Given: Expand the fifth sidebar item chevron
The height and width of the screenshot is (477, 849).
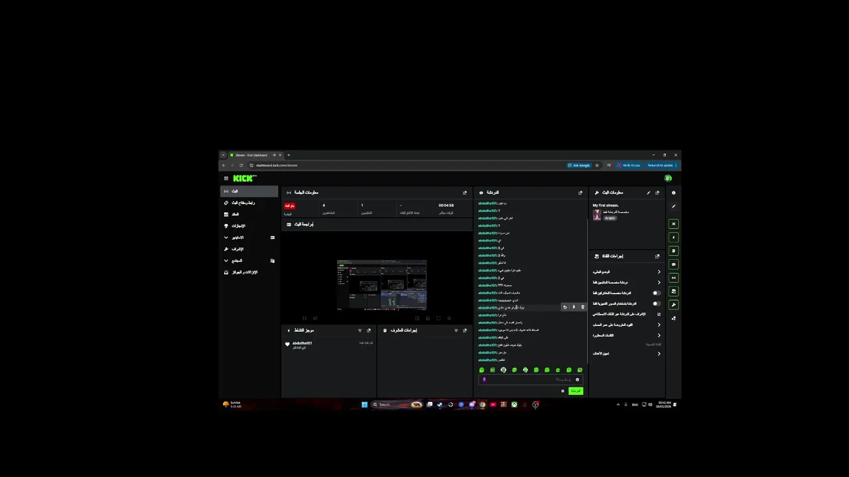Looking at the screenshot, I should [226, 237].
